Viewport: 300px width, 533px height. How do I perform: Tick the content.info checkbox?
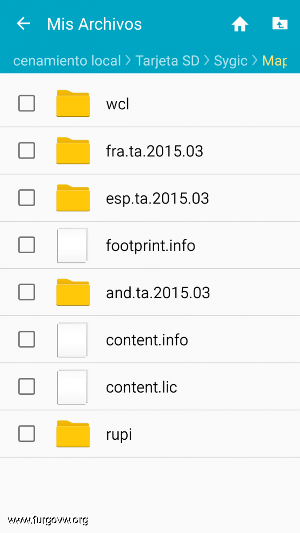pos(27,339)
